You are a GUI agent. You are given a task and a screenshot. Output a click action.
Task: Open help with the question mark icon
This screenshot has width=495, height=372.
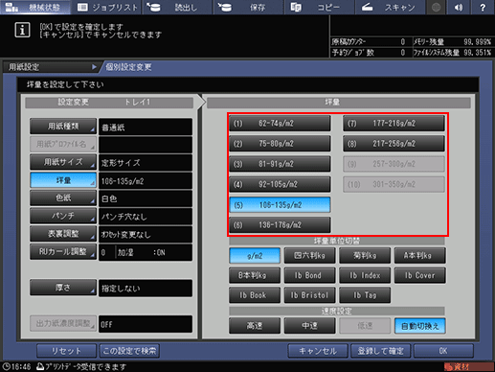click(483, 7)
